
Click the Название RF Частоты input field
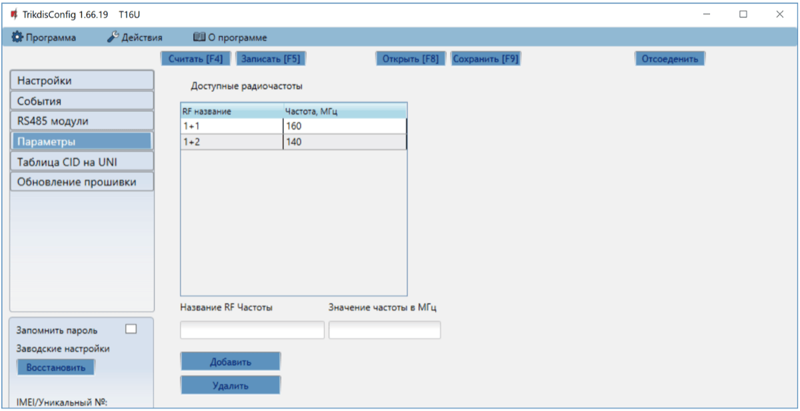click(252, 330)
